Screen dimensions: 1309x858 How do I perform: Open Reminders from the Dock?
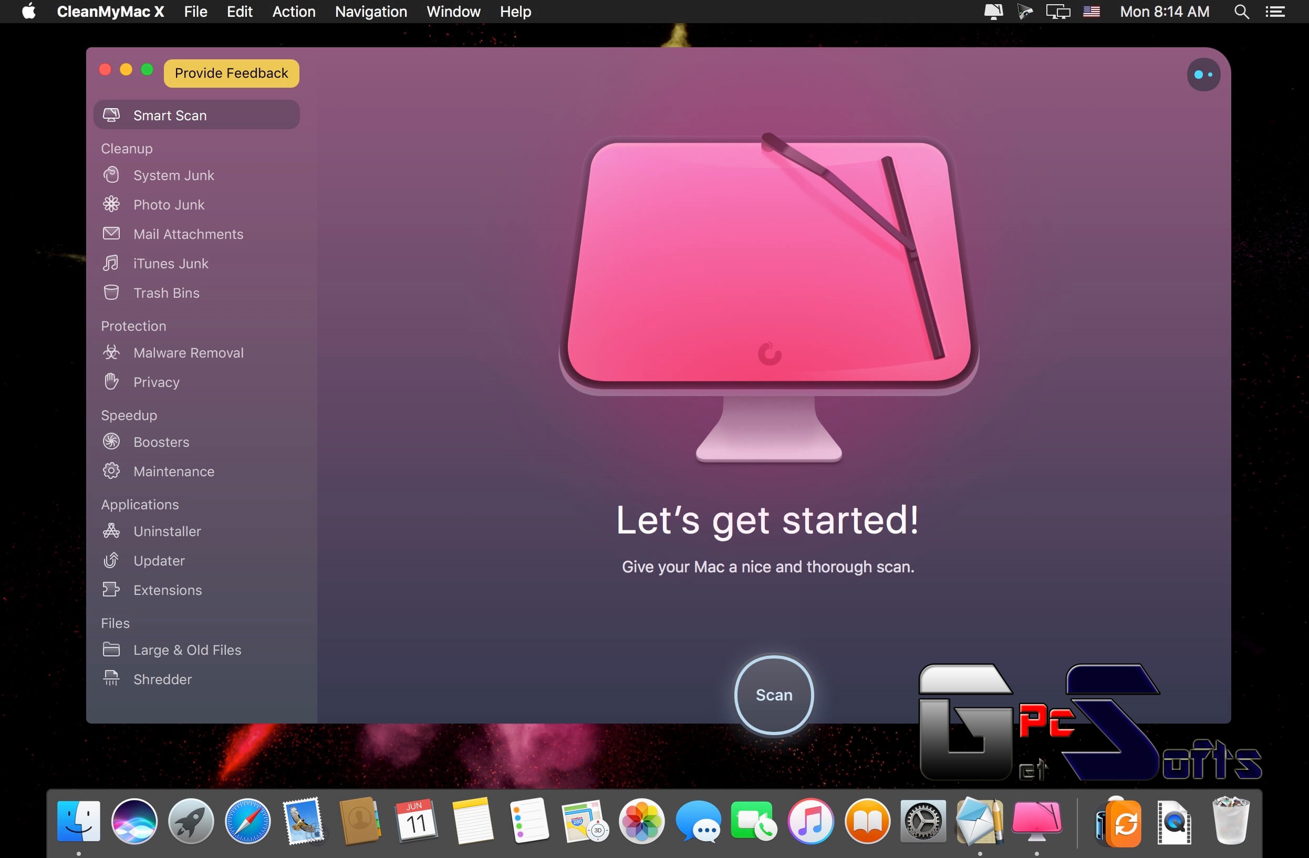[529, 821]
